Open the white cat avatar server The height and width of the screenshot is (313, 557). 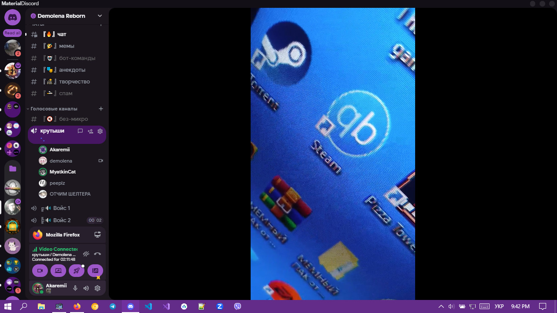(x=13, y=246)
